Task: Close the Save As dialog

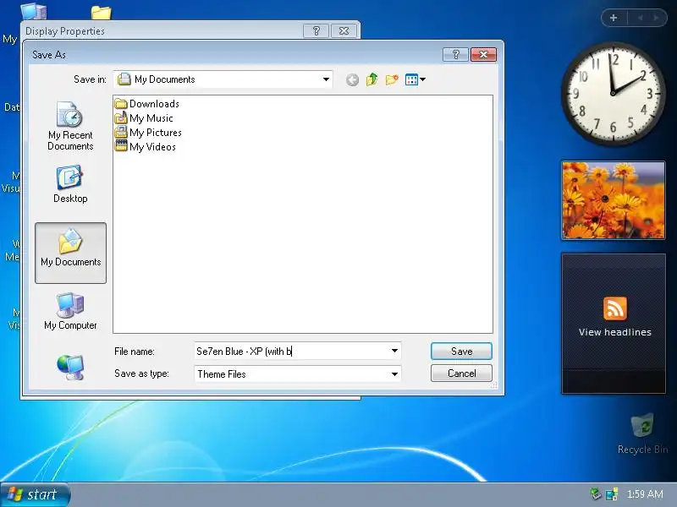Action: pyautogui.click(x=483, y=55)
